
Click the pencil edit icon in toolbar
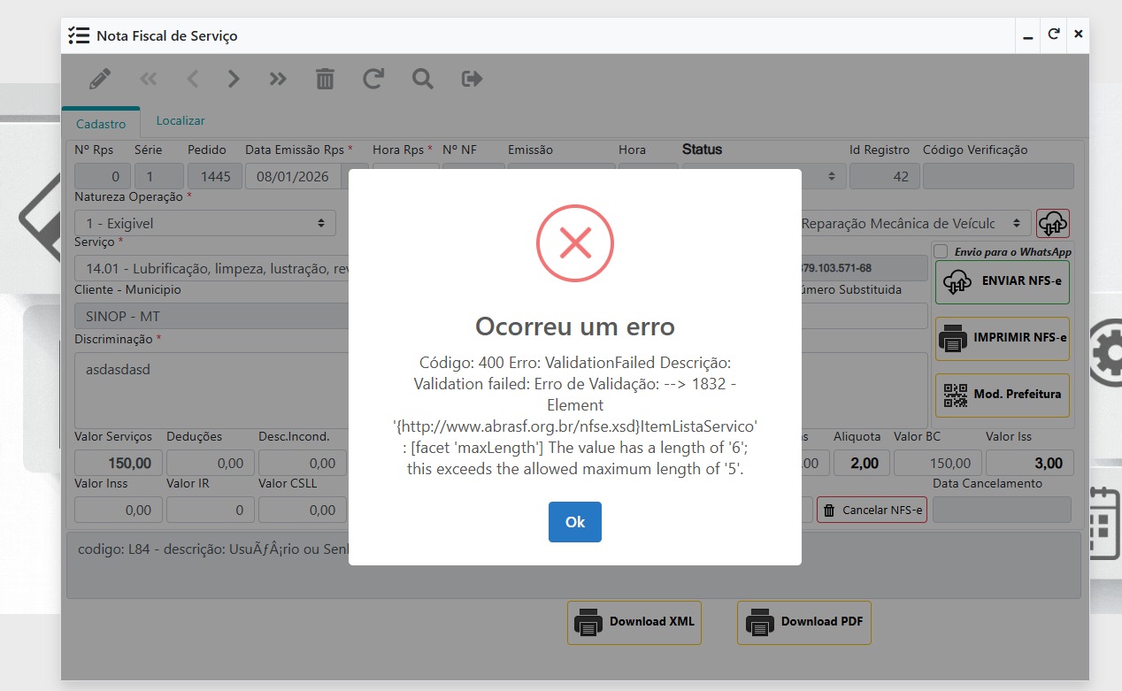point(100,79)
